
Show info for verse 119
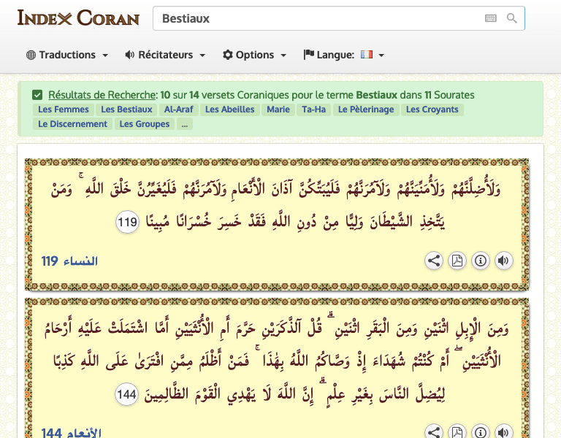point(480,261)
